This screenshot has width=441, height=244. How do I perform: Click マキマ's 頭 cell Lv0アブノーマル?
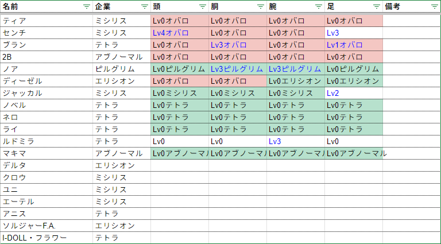click(179, 154)
